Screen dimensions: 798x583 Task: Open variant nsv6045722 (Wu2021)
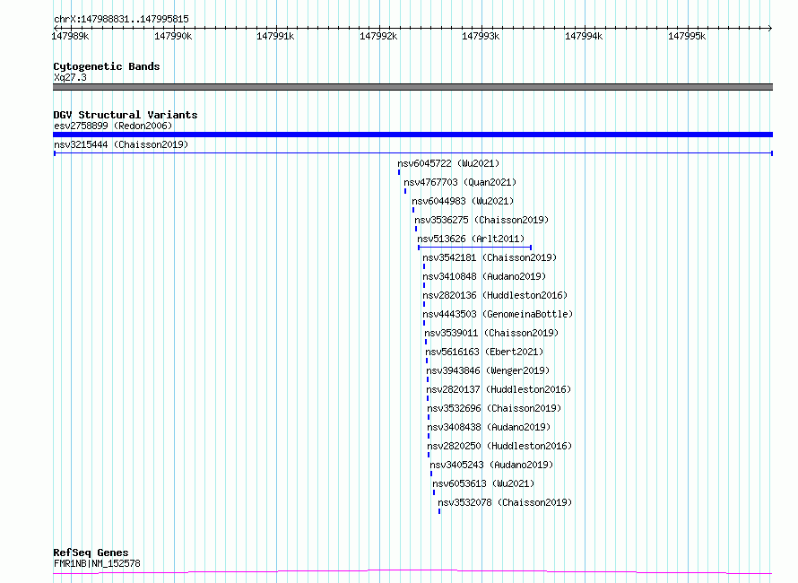[x=448, y=163]
